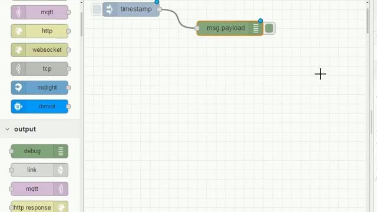Select the mqtt output node in palette
The height and width of the screenshot is (212, 377).
(x=39, y=189)
